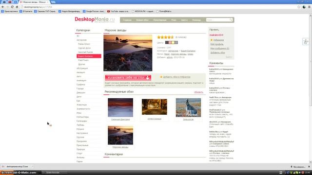Click обновить link in recommended wallpapers
312x175 pixels.
(x=198, y=92)
